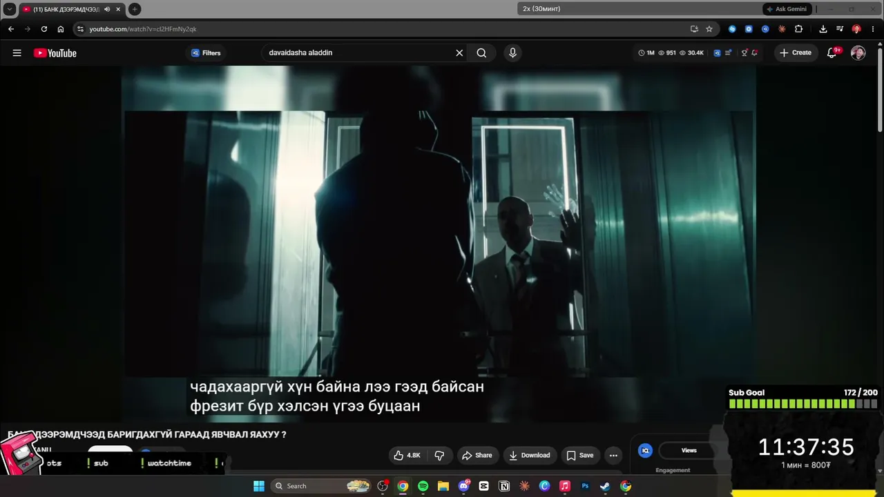Go back in browser history
Viewport: 884px width, 497px height.
[x=11, y=29]
